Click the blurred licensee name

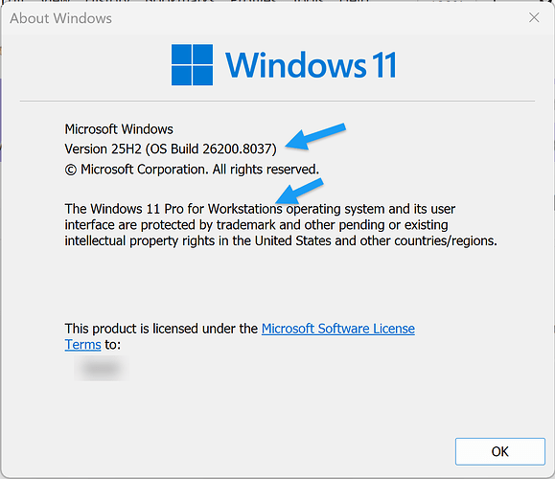coord(102,368)
